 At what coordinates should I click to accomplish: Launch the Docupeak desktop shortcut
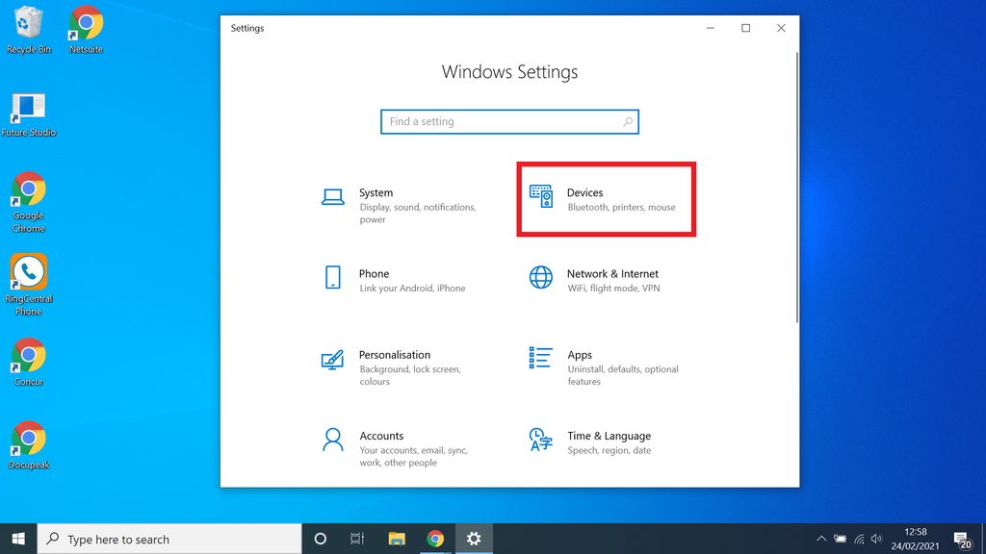click(28, 438)
